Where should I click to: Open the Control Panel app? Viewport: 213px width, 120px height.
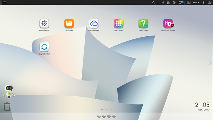click(x=44, y=23)
